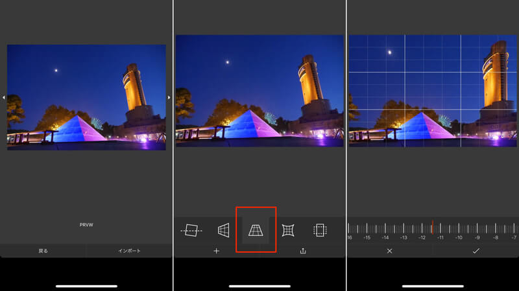
Task: Select the lens distortion correction icon
Action: (288, 230)
